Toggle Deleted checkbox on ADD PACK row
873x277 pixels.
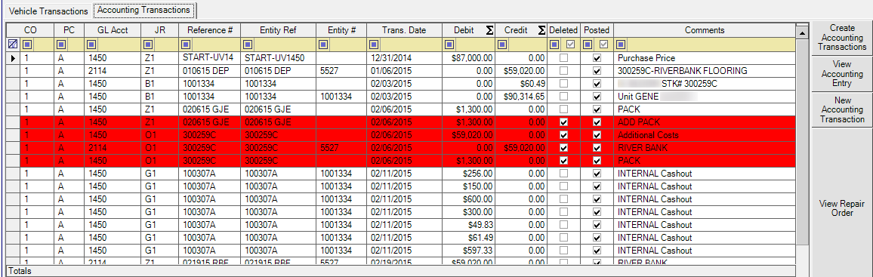coord(564,122)
